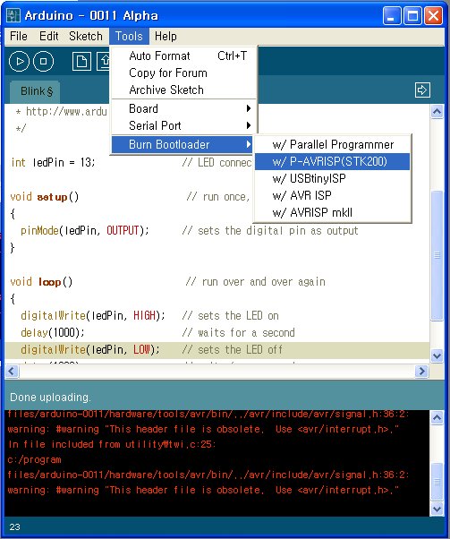Click the 'void setup()' line

[45, 197]
